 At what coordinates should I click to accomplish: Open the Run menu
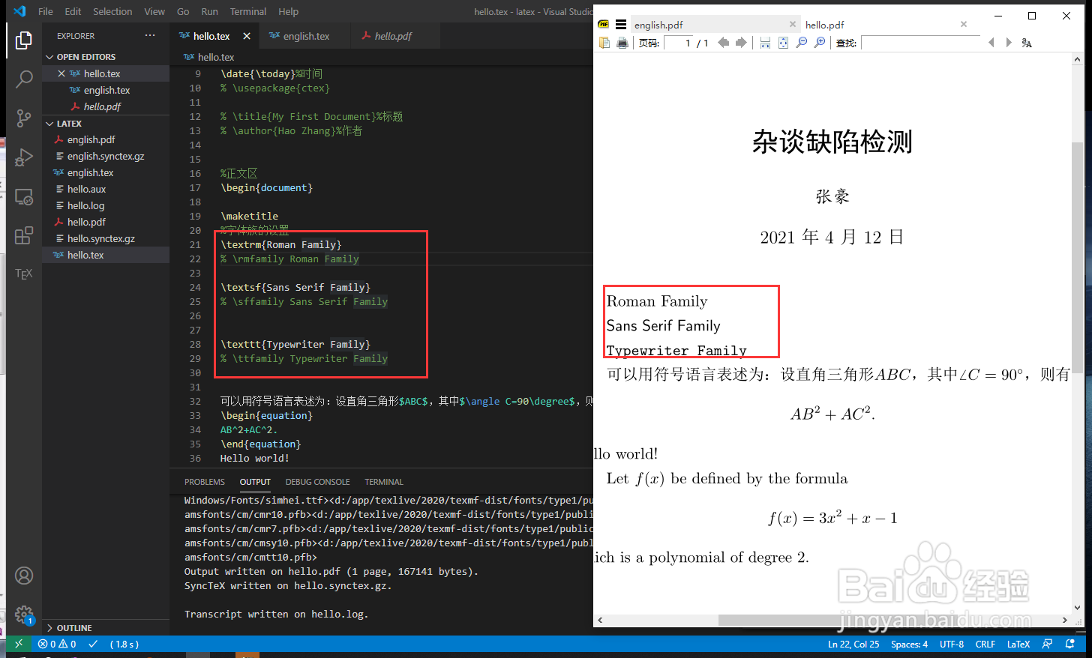tap(210, 11)
